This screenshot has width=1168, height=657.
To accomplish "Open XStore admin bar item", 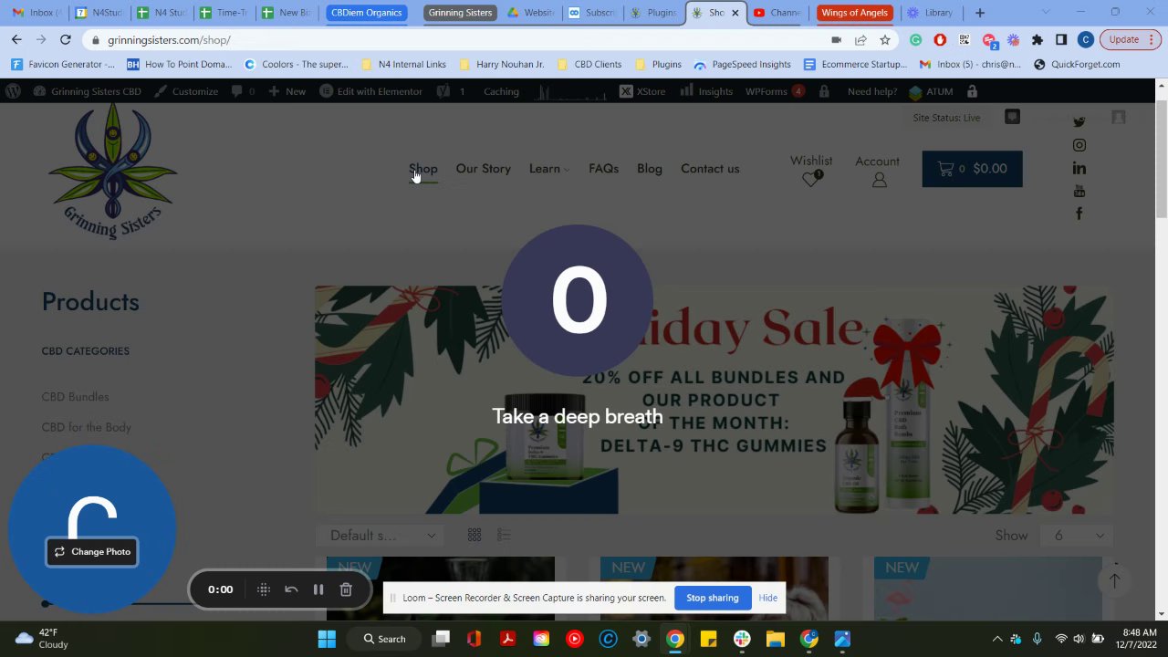I will [x=642, y=91].
